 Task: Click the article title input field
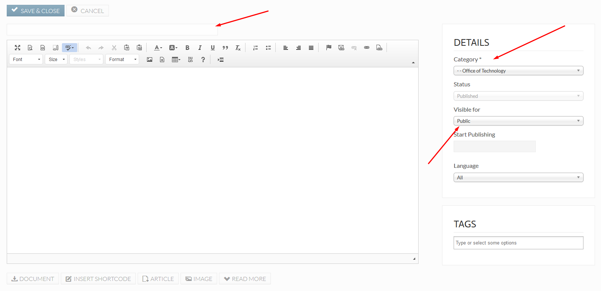click(x=112, y=30)
